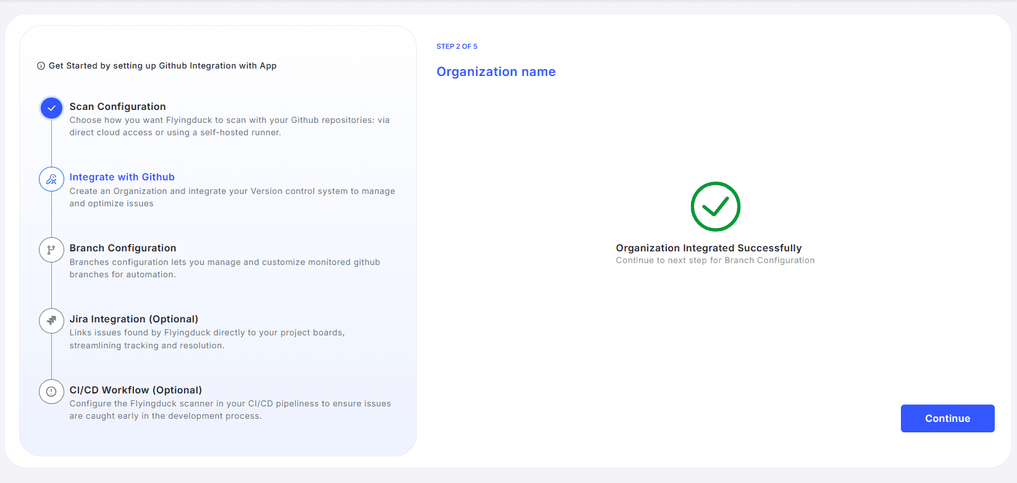Screen dimensions: 1017x483
Task: Click the CI/CD Workflow step icon
Action: [51, 392]
